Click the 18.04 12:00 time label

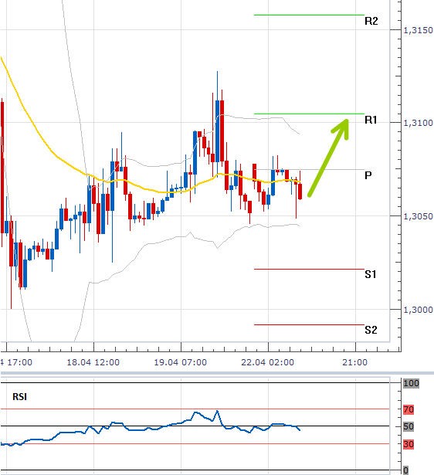[93, 362]
